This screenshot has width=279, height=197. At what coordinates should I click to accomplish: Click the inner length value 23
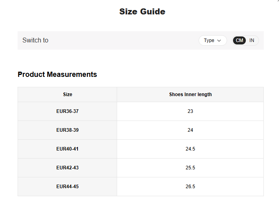[x=190, y=111]
